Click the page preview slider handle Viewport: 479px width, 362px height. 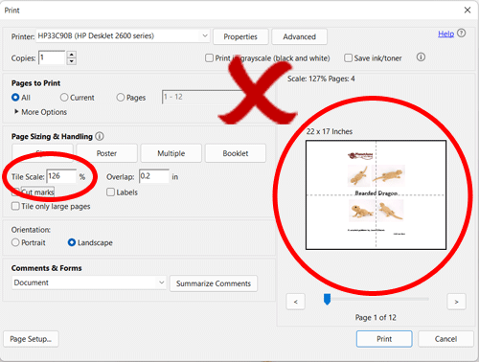click(x=327, y=300)
